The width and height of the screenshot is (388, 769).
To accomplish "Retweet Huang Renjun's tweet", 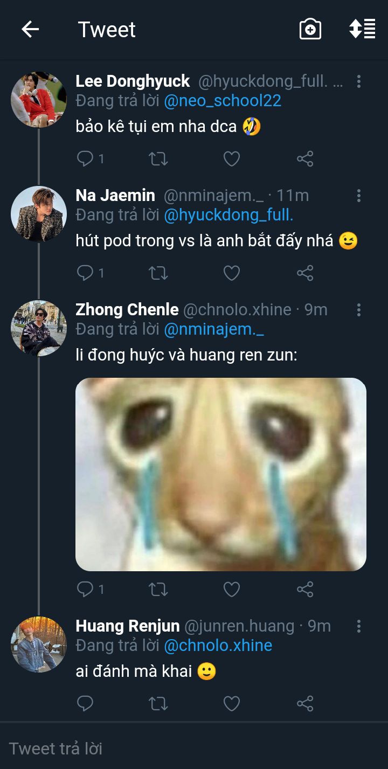I will click(x=158, y=703).
